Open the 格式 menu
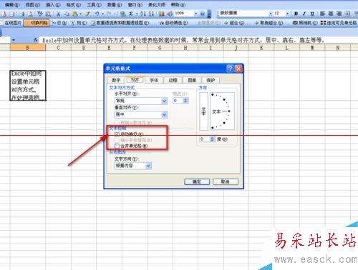This screenshot has height=270, width=358. [74, 5]
